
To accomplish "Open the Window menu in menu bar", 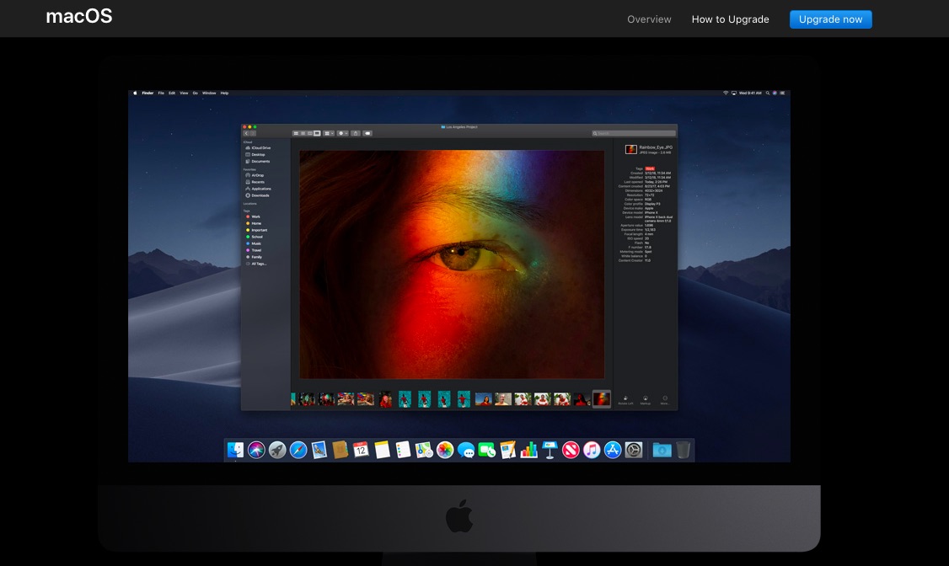I will point(208,93).
